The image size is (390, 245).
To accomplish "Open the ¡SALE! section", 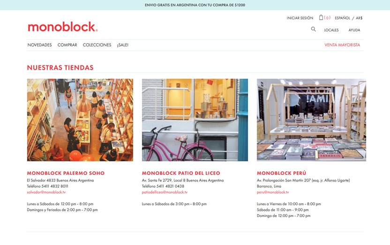I will click(123, 45).
